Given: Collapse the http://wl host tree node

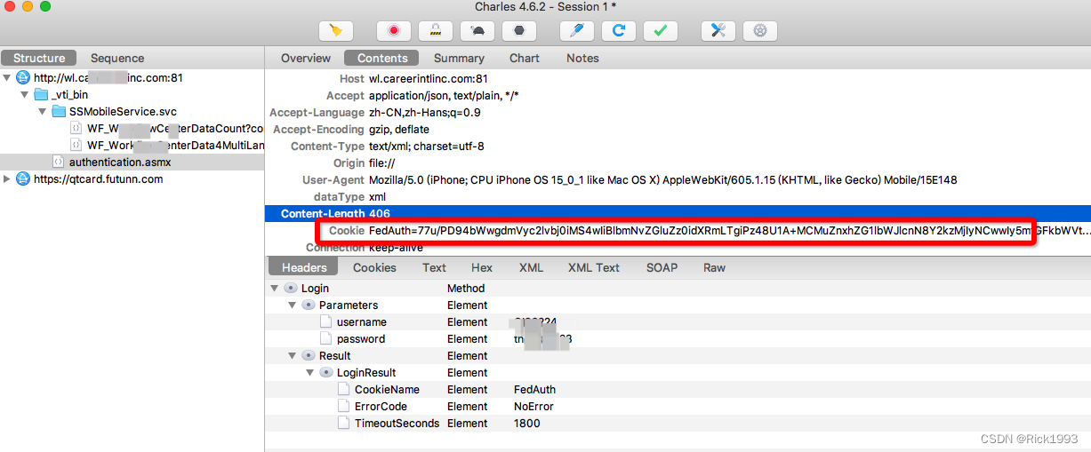Looking at the screenshot, I should point(8,78).
